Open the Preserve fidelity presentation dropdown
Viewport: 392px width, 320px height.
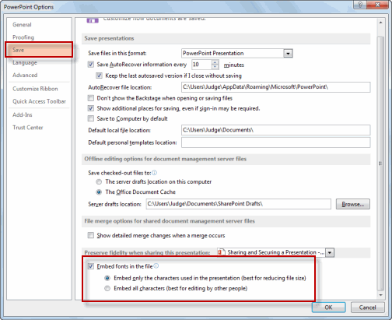(x=330, y=252)
